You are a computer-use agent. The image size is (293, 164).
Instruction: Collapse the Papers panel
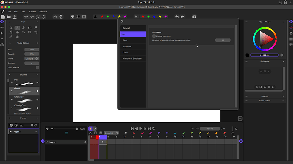[9, 118]
